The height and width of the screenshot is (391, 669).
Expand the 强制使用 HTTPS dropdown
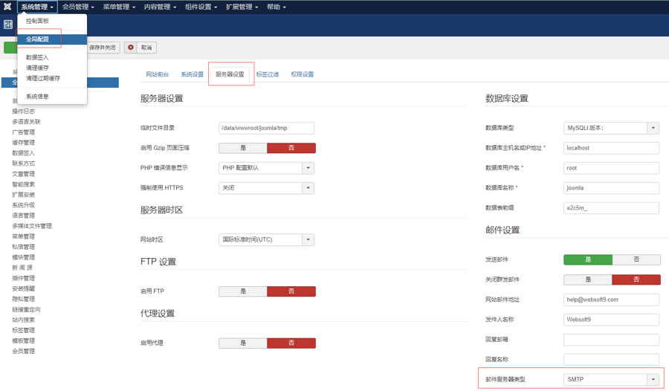(267, 188)
